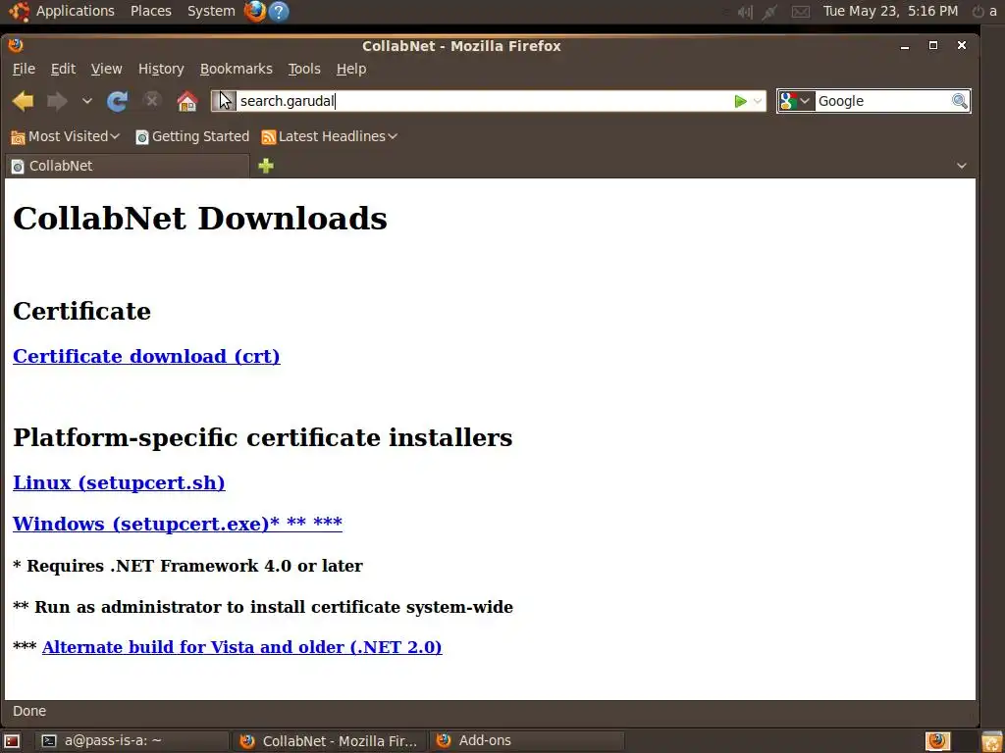The height and width of the screenshot is (753, 1005).
Task: Open the Bookmarks menu
Action: 236,69
